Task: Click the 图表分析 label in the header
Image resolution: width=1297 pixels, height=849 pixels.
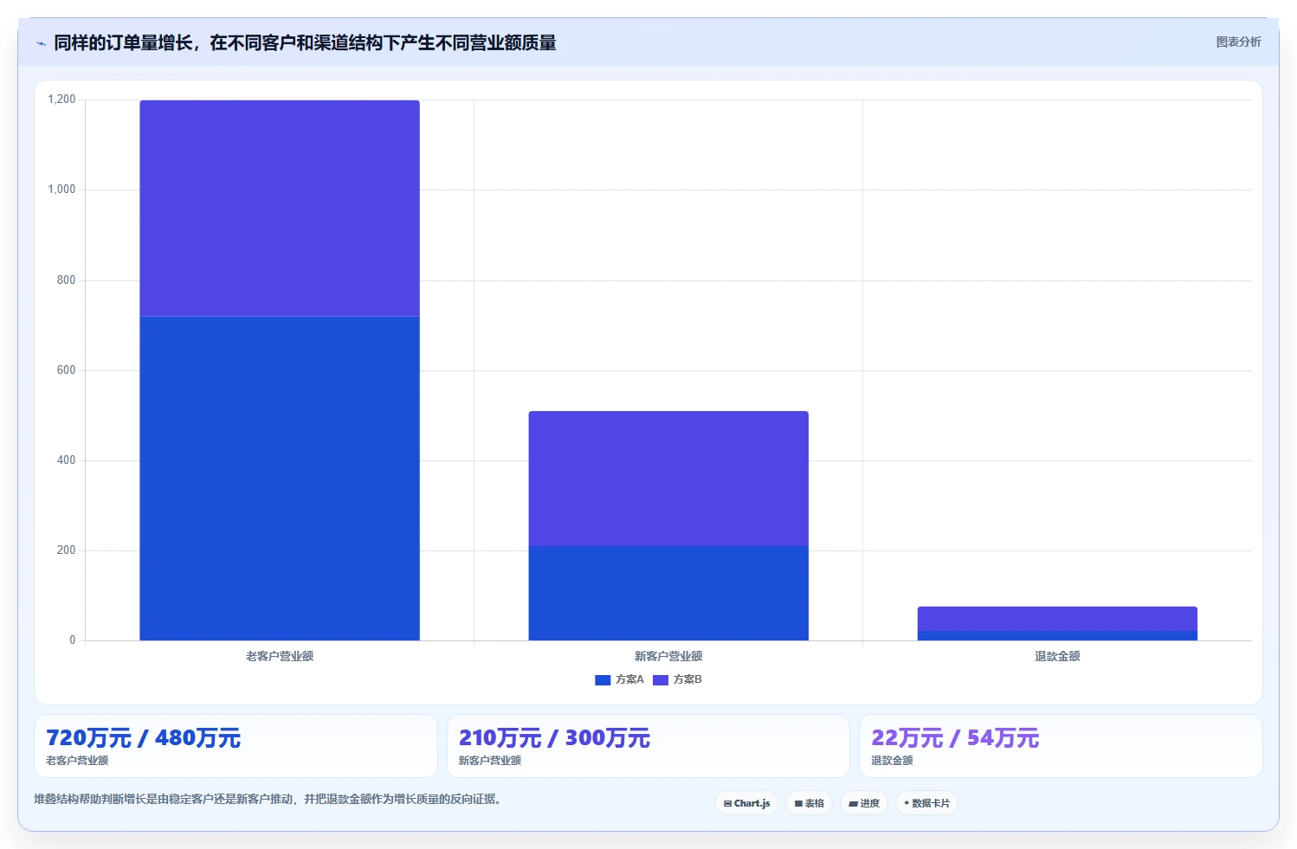Action: coord(1238,42)
